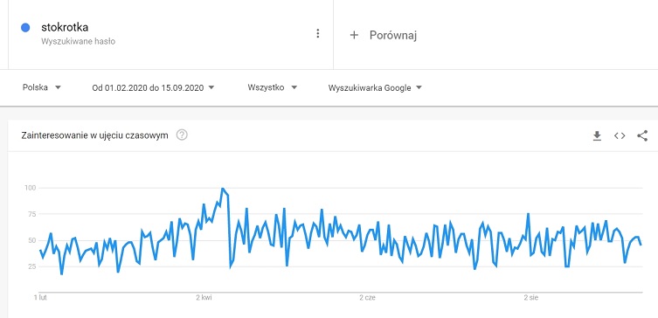
Task: Open help question mark beside Zainteresowanie w ujęciu czasowym
Action: click(x=182, y=135)
